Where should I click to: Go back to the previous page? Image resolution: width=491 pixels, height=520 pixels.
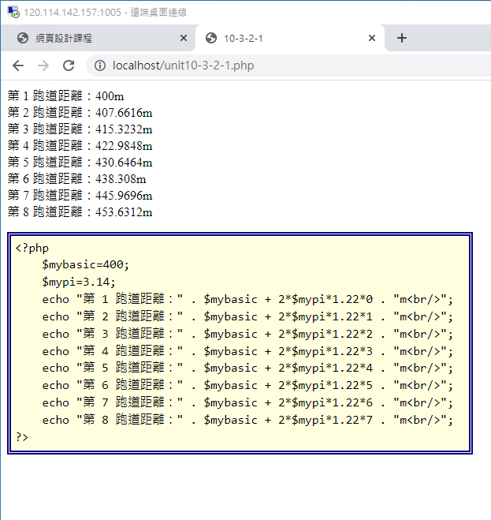[x=18, y=65]
